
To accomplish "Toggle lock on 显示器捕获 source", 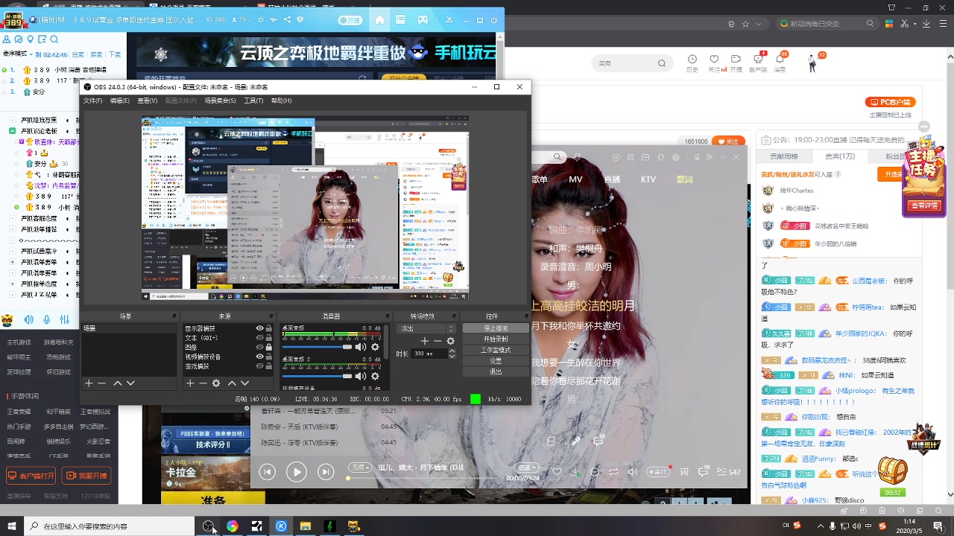I will coord(269,328).
